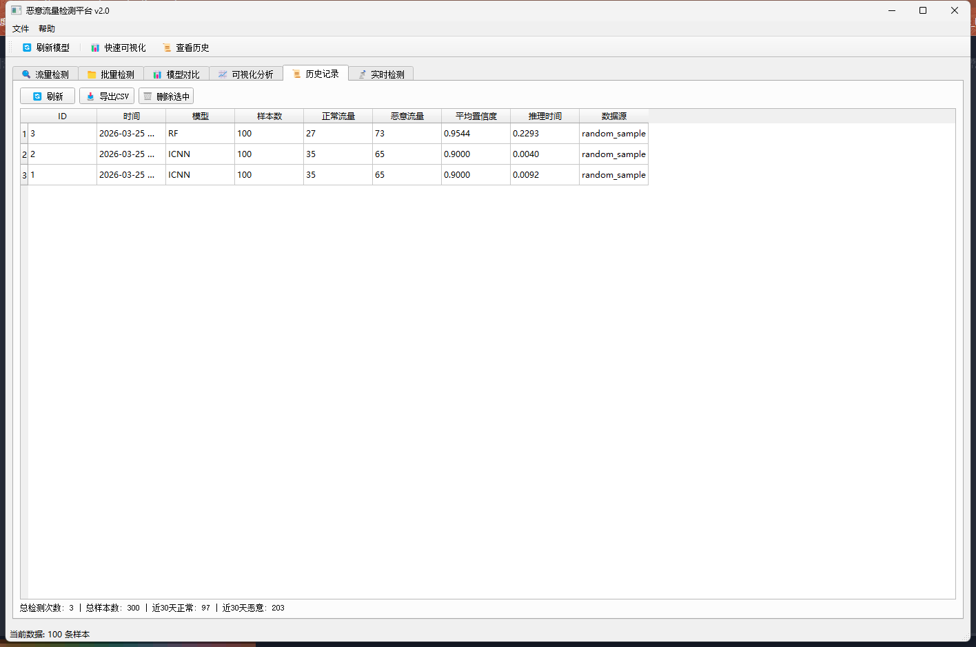
Task: Click the 刷新模型 toolbar button
Action: click(46, 48)
